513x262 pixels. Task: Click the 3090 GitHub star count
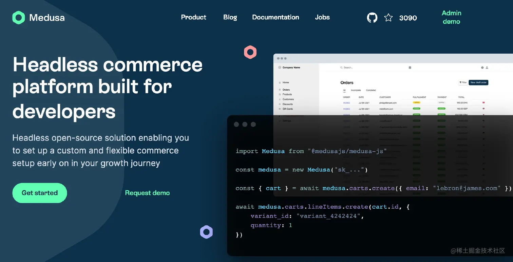coord(408,18)
